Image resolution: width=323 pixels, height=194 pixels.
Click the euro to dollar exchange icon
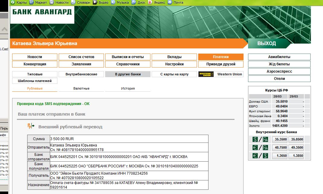click(x=260, y=156)
